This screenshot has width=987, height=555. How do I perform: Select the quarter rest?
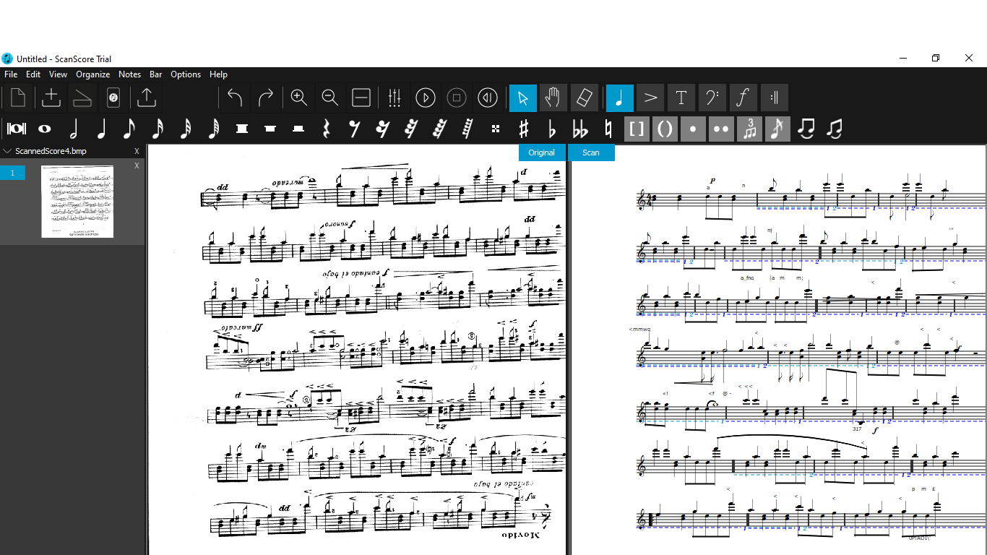[327, 129]
